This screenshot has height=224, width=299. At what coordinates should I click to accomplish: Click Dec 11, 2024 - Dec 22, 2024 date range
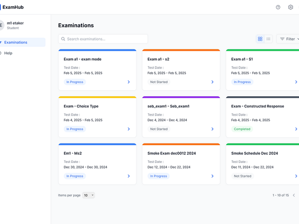tap(252, 167)
